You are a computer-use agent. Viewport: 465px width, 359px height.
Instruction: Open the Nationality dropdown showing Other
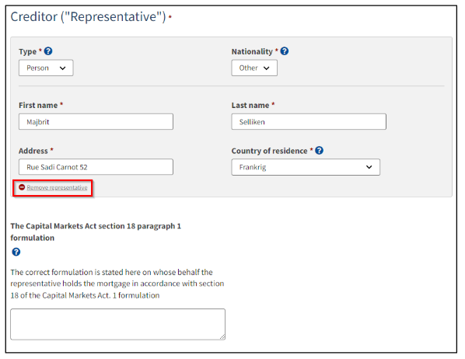pyautogui.click(x=254, y=68)
